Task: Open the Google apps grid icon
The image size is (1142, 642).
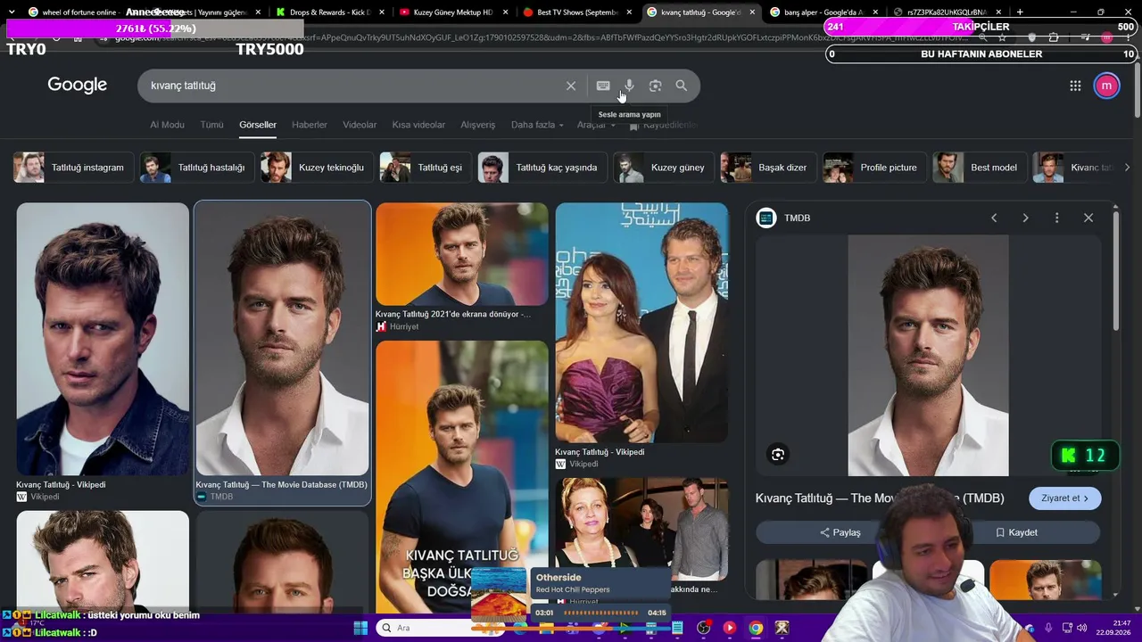Action: 1075,86
